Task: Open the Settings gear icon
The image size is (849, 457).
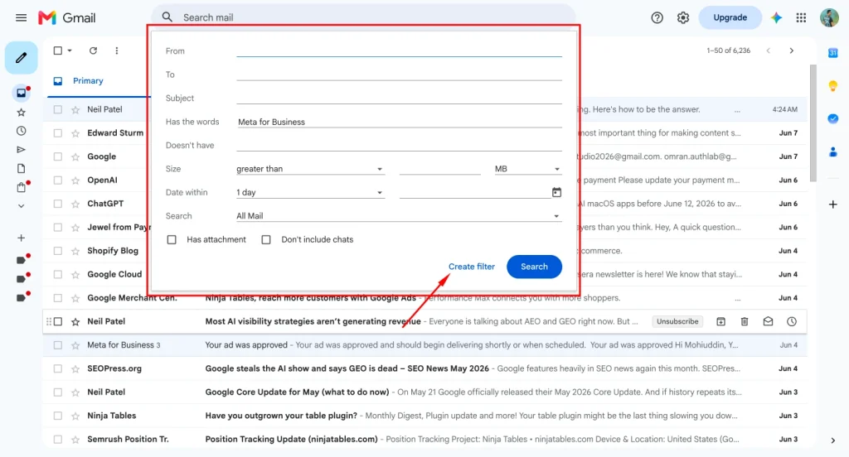Action: pos(683,18)
